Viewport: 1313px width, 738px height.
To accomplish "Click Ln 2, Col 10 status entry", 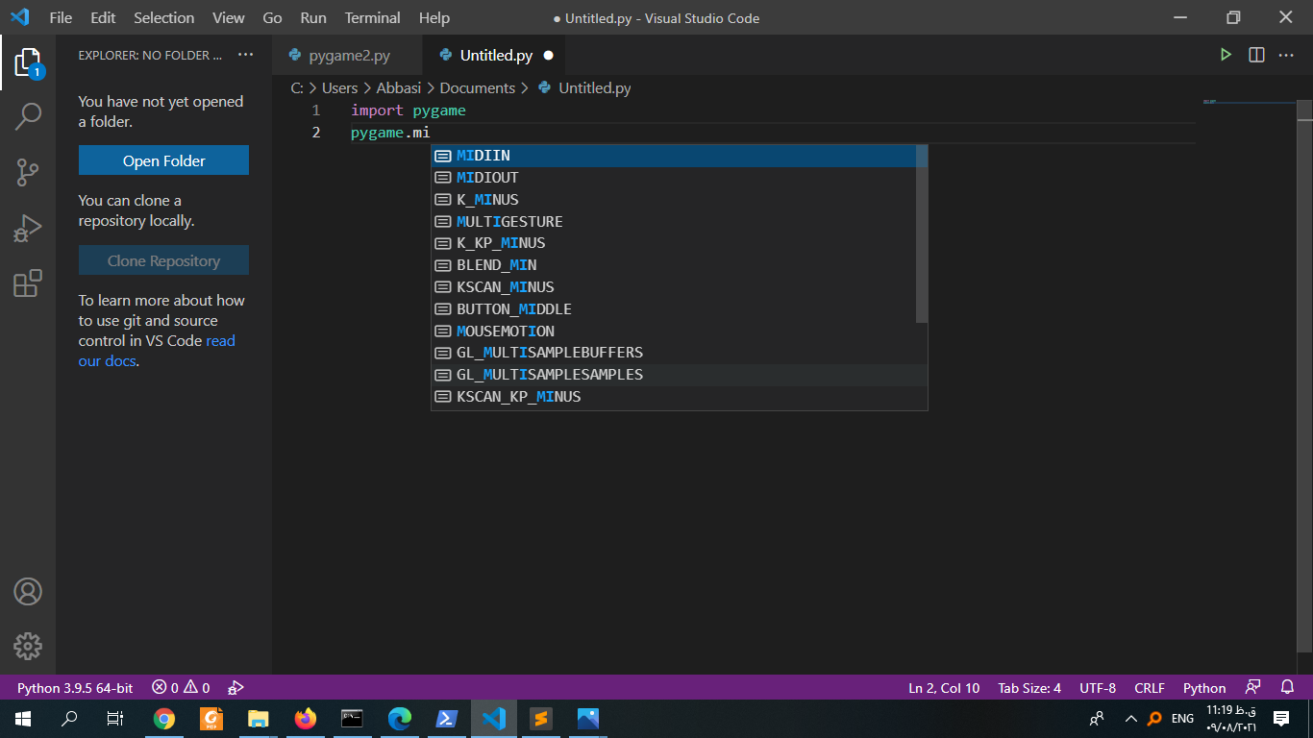I will tap(944, 688).
